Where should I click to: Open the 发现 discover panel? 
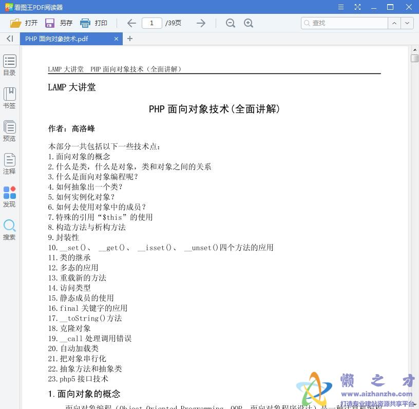tap(9, 197)
